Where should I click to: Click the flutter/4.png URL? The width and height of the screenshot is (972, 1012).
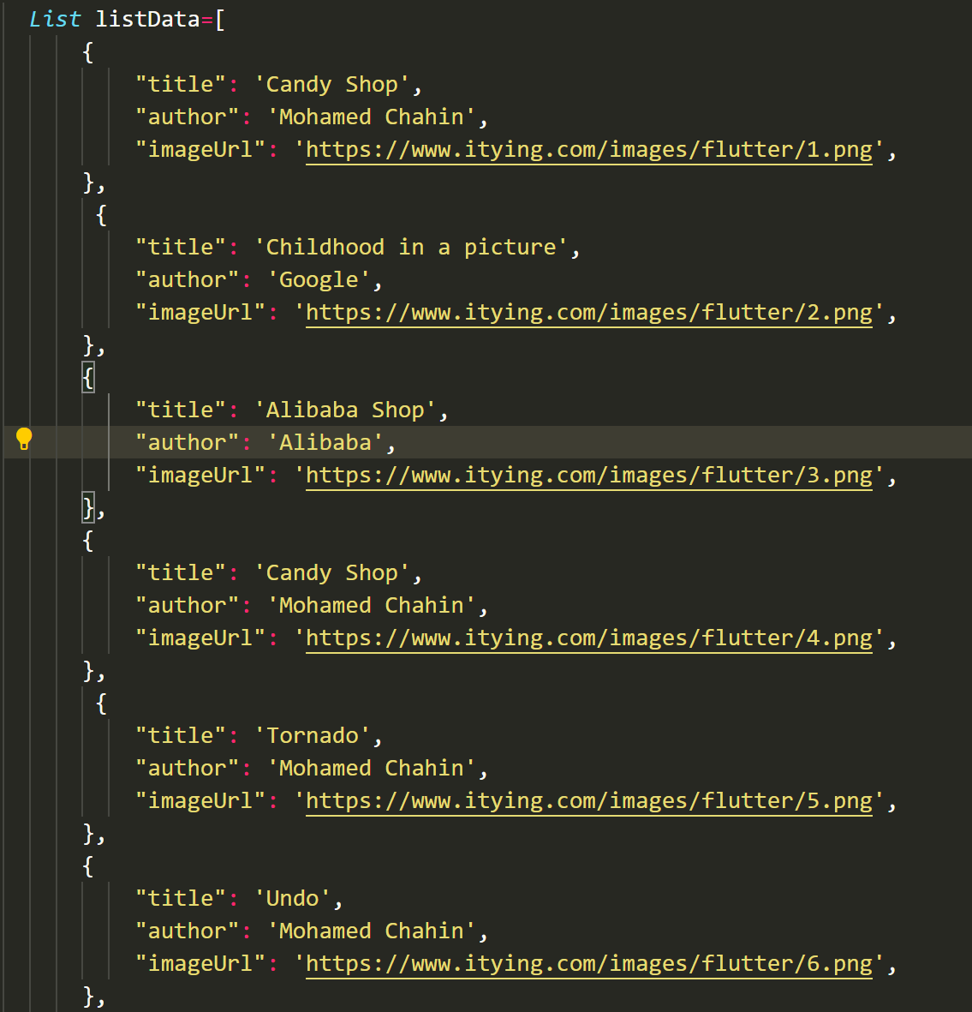click(x=588, y=638)
